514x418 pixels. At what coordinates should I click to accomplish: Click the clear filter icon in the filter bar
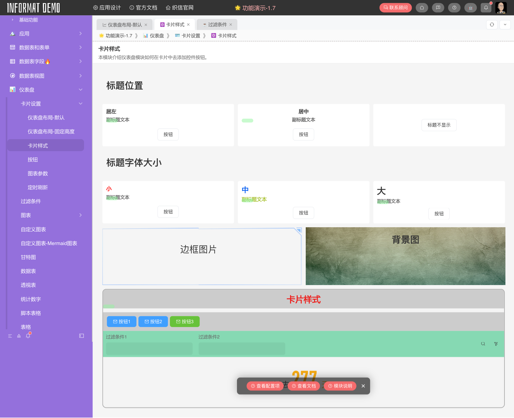496,344
